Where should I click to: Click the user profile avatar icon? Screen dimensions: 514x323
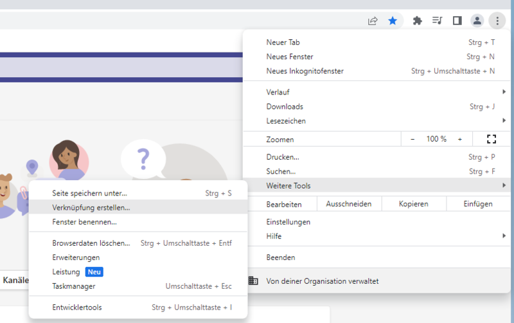click(x=477, y=21)
